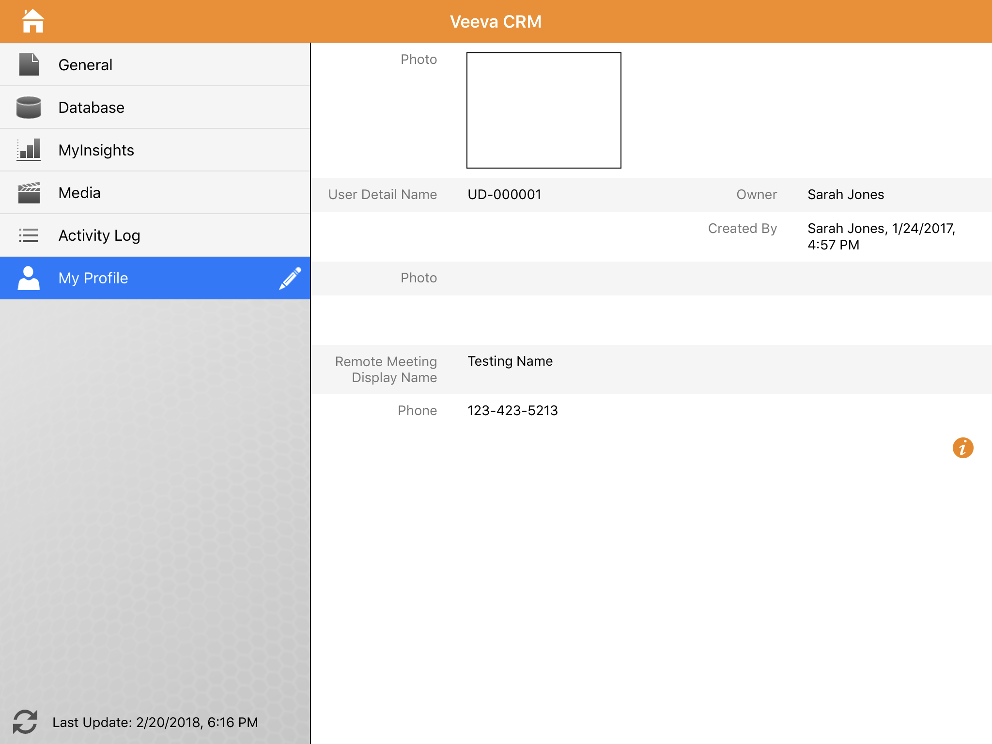Tap the pencil edit icon on My Profile
The height and width of the screenshot is (744, 992).
tap(290, 278)
